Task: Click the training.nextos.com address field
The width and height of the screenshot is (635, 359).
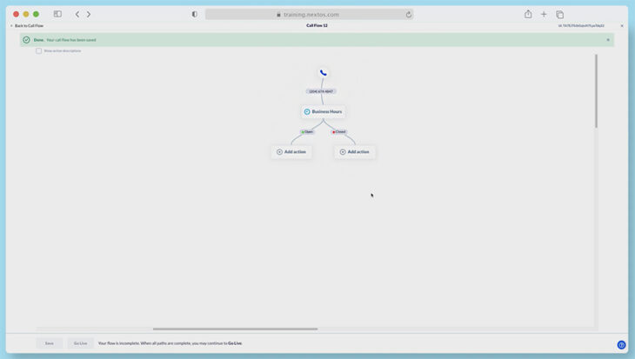Action: (309, 14)
